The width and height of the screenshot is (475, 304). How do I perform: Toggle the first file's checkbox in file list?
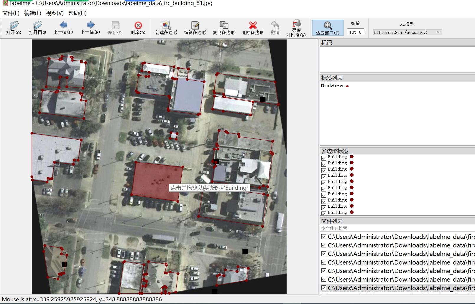point(324,237)
